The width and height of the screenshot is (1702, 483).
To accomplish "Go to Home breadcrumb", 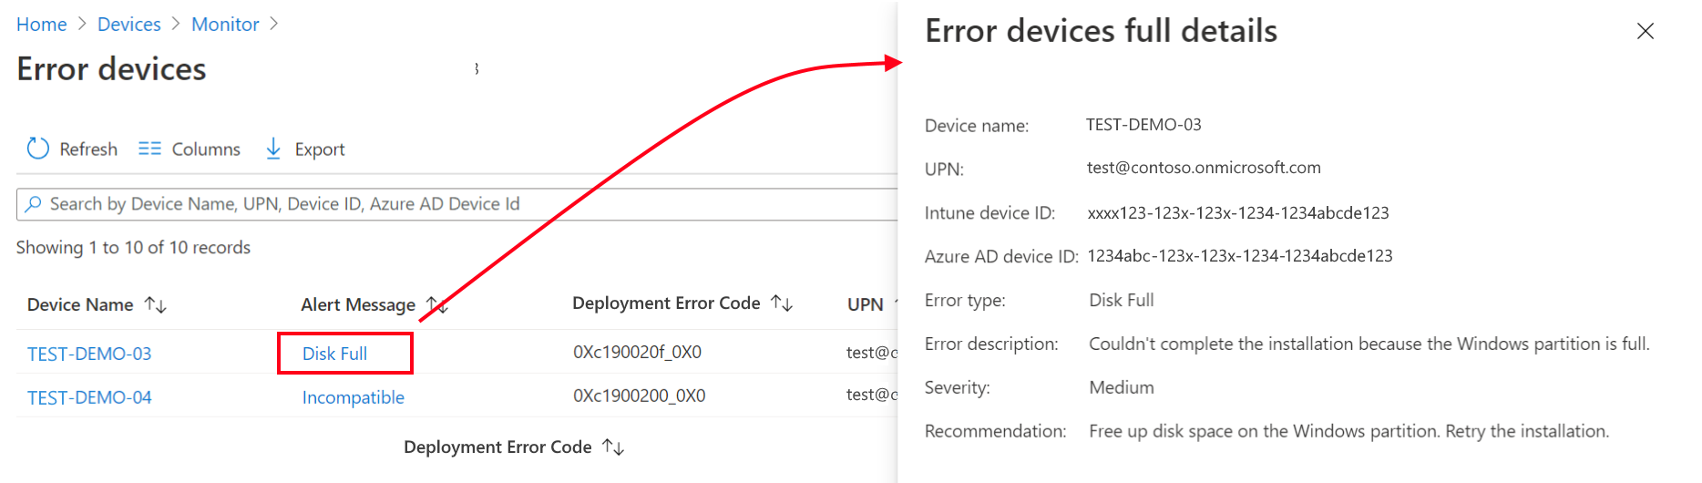I will (42, 25).
